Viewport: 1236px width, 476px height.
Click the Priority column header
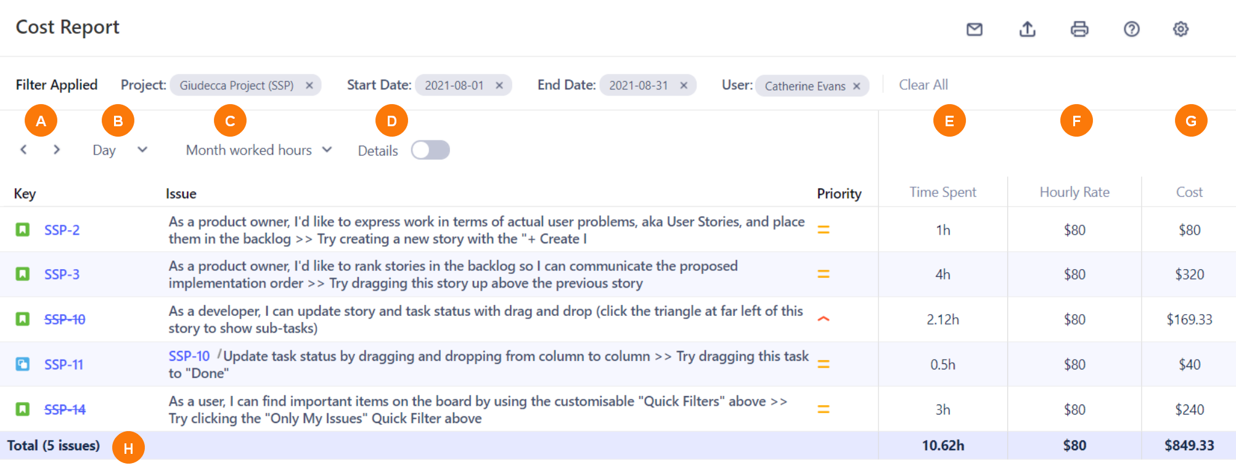click(838, 193)
